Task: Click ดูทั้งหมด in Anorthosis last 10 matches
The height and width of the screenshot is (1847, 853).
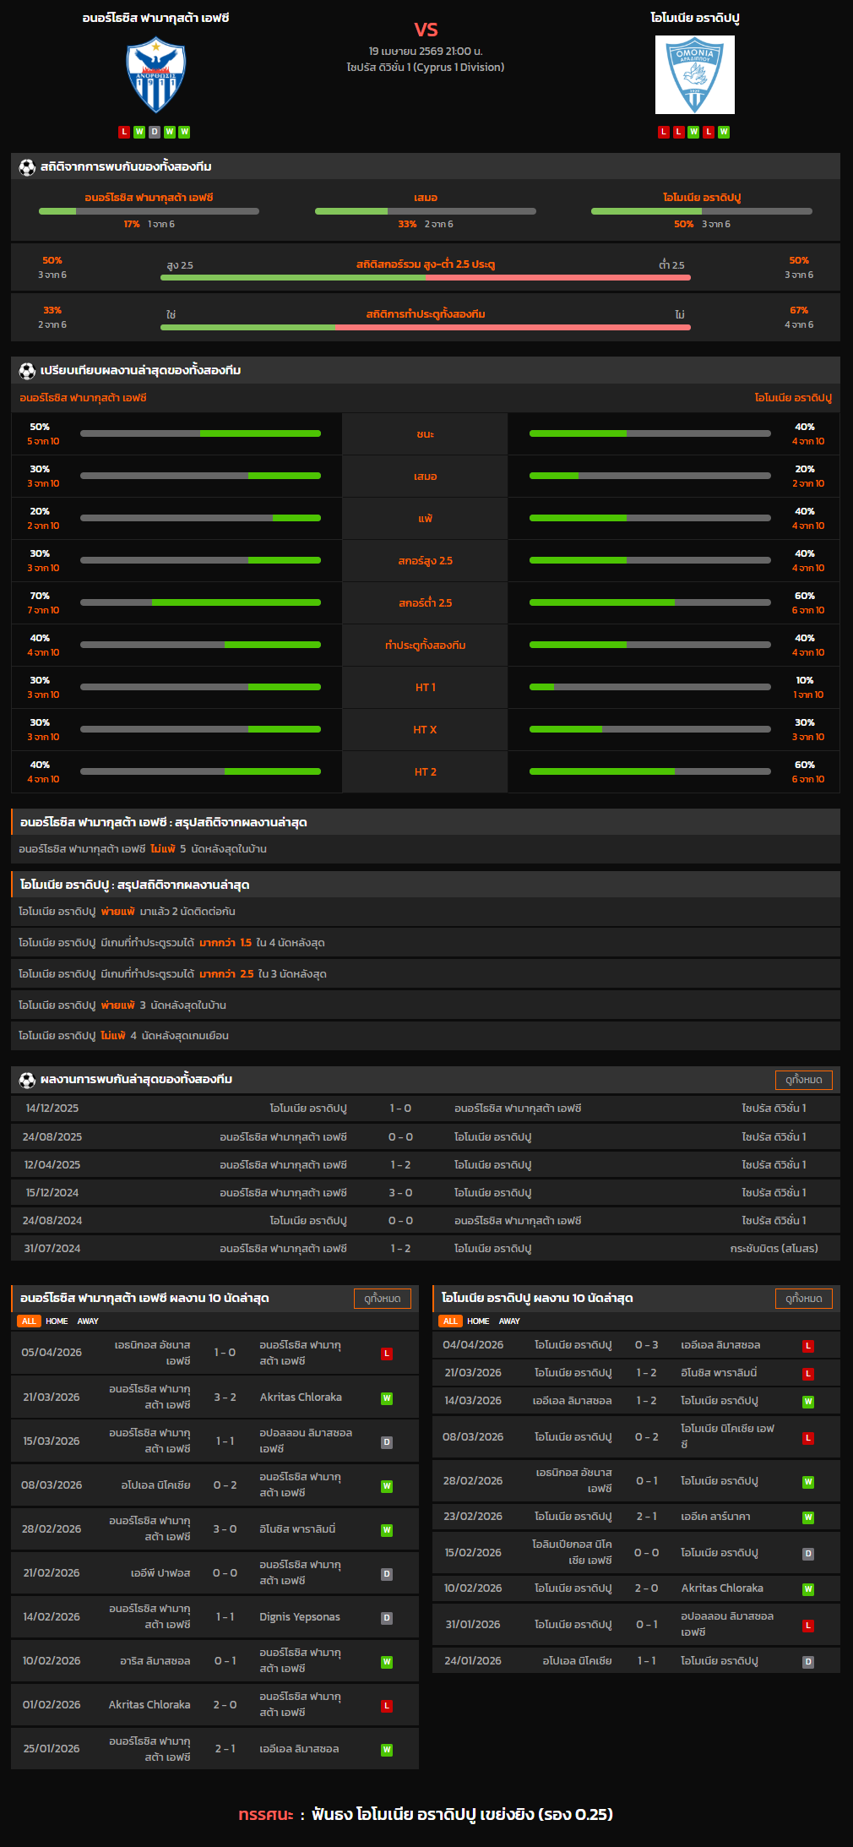Action: point(382,1299)
